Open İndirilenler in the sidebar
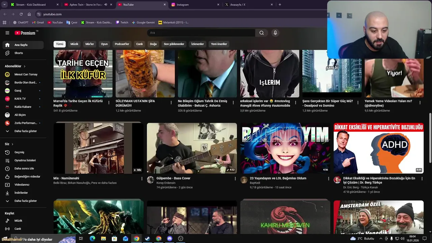The image size is (432, 243). [x=23, y=193]
